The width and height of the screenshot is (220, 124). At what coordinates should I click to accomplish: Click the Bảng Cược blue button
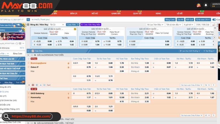[170, 20]
